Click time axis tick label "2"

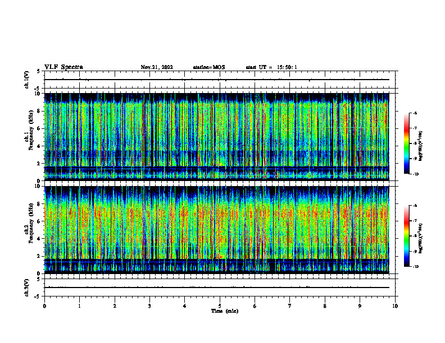(115, 306)
